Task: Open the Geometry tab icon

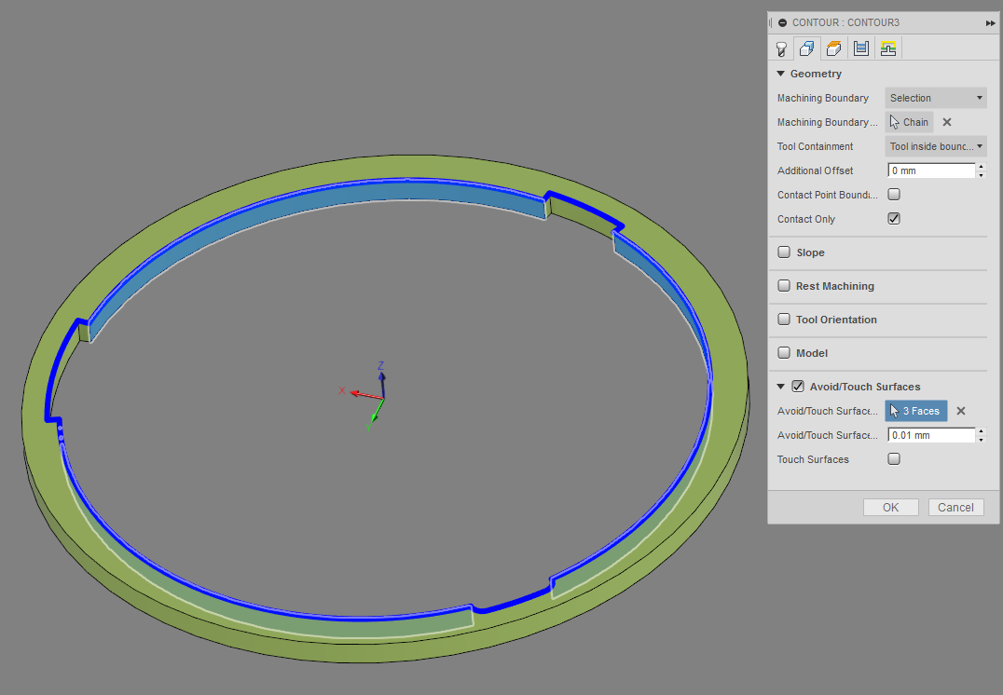Action: click(x=808, y=48)
